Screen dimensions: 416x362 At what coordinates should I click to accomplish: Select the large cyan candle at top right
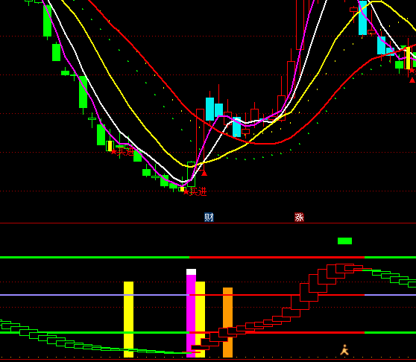point(362,17)
